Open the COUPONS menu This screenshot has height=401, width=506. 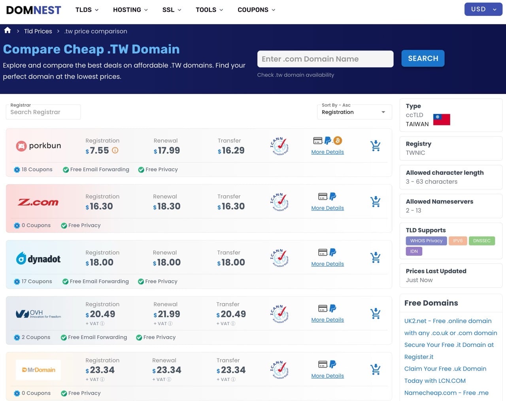[x=256, y=10]
